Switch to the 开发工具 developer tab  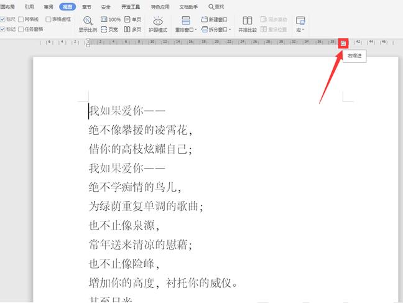click(129, 7)
